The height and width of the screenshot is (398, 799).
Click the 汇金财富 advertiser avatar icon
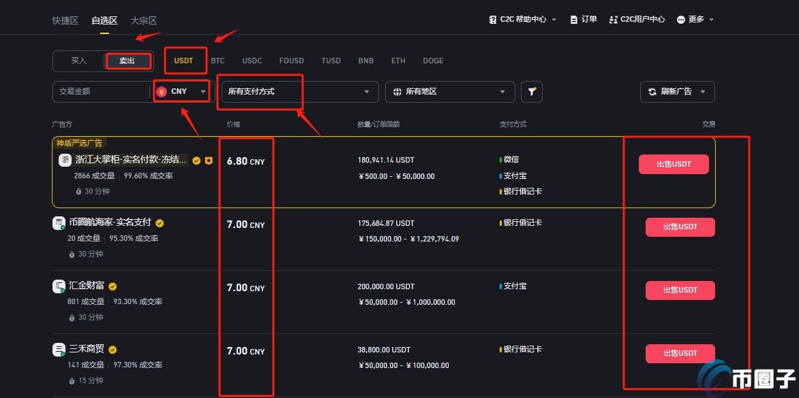tap(59, 286)
